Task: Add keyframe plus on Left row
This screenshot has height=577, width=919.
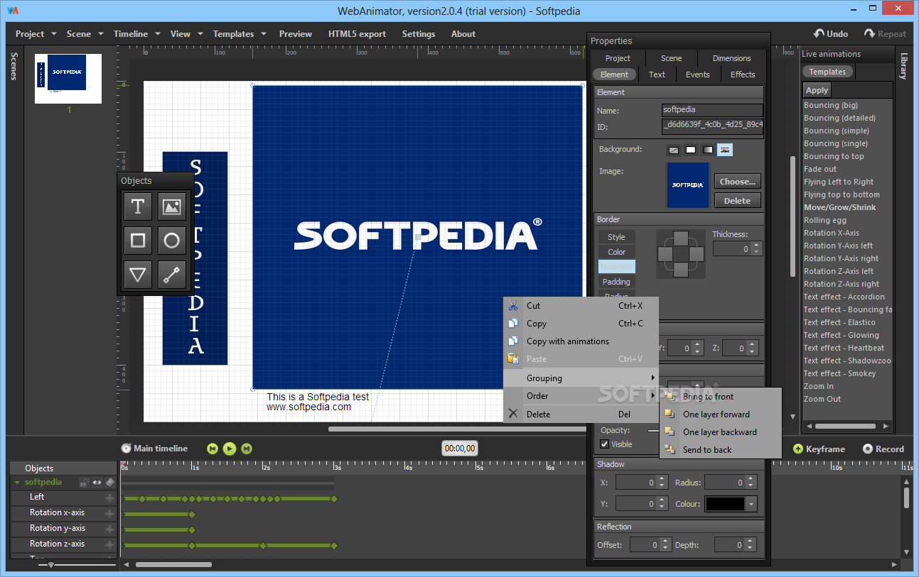Action: pos(109,498)
